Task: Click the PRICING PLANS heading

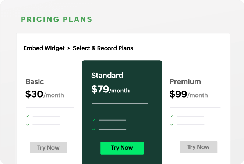Action: tap(57, 19)
